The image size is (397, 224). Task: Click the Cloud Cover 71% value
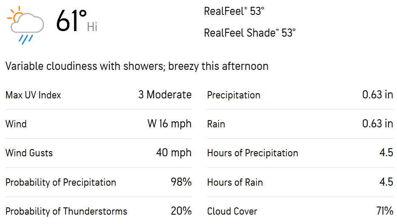coord(385,211)
